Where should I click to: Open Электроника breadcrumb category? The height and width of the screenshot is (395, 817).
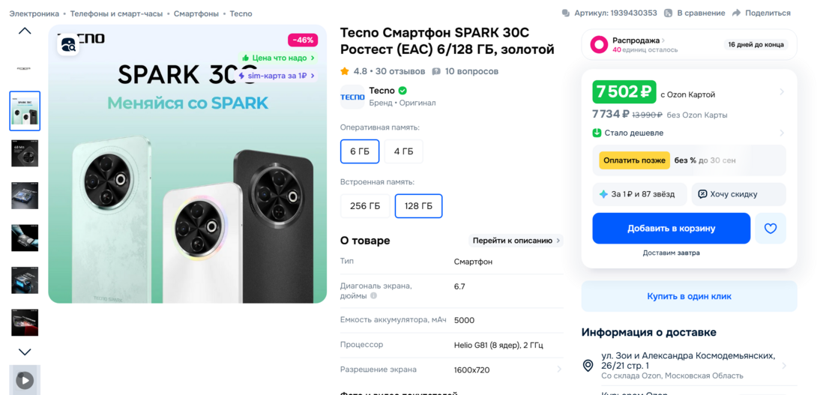point(34,13)
